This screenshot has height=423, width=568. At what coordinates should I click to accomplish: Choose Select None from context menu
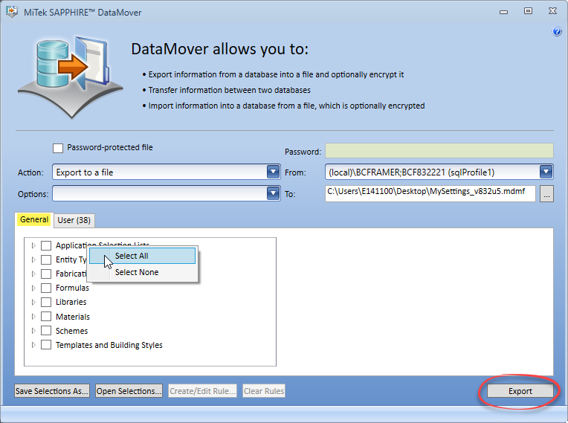pos(142,272)
